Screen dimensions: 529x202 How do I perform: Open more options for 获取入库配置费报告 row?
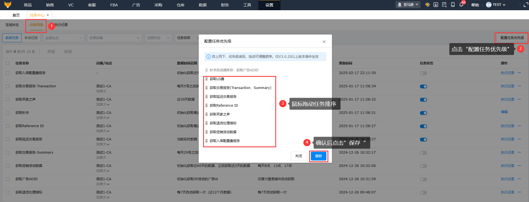point(519,73)
